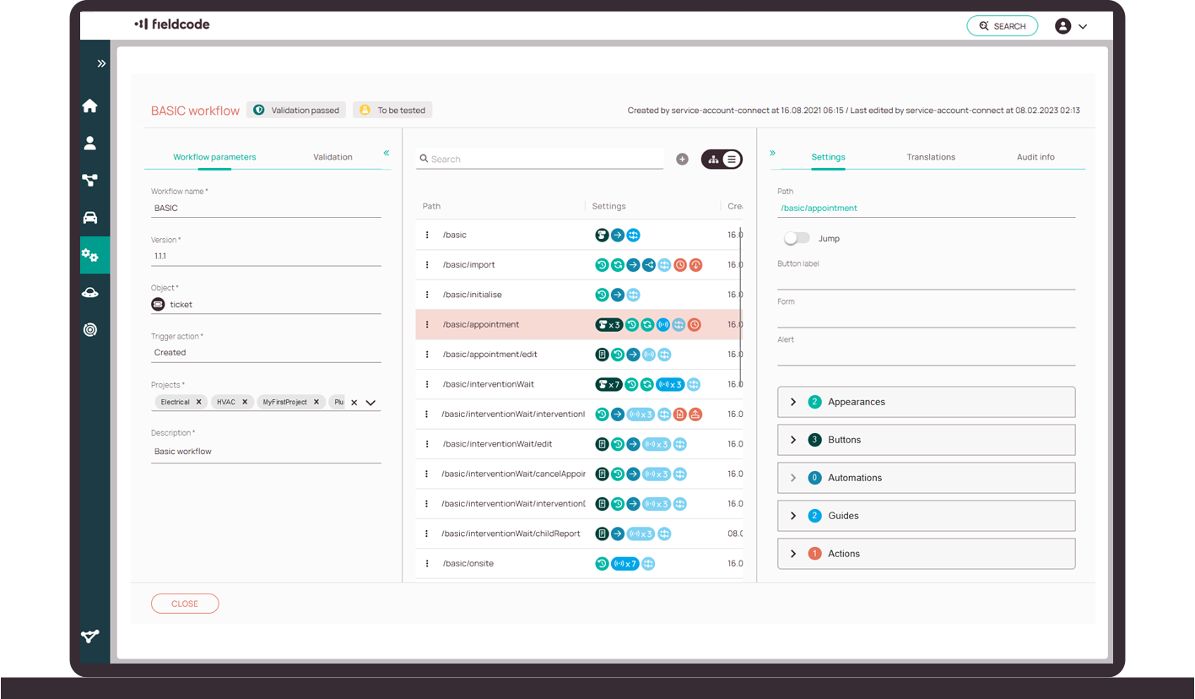Click the path search input field
The height and width of the screenshot is (699, 1195).
(x=544, y=159)
